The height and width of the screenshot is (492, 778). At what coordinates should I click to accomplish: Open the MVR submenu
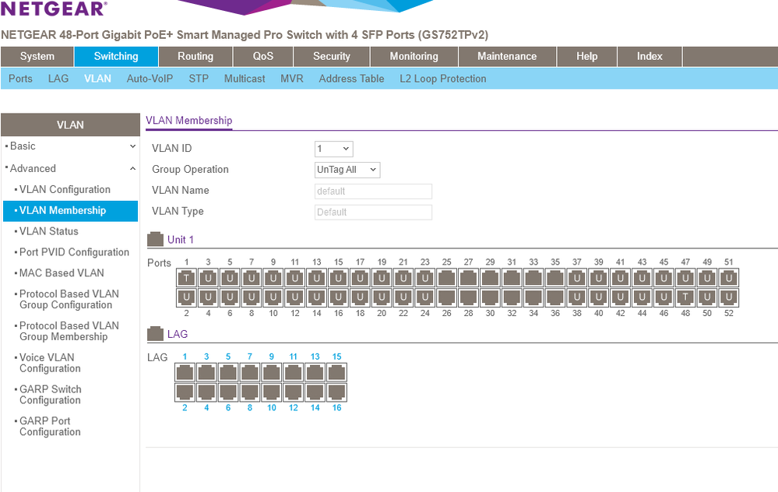pyautogui.click(x=292, y=79)
